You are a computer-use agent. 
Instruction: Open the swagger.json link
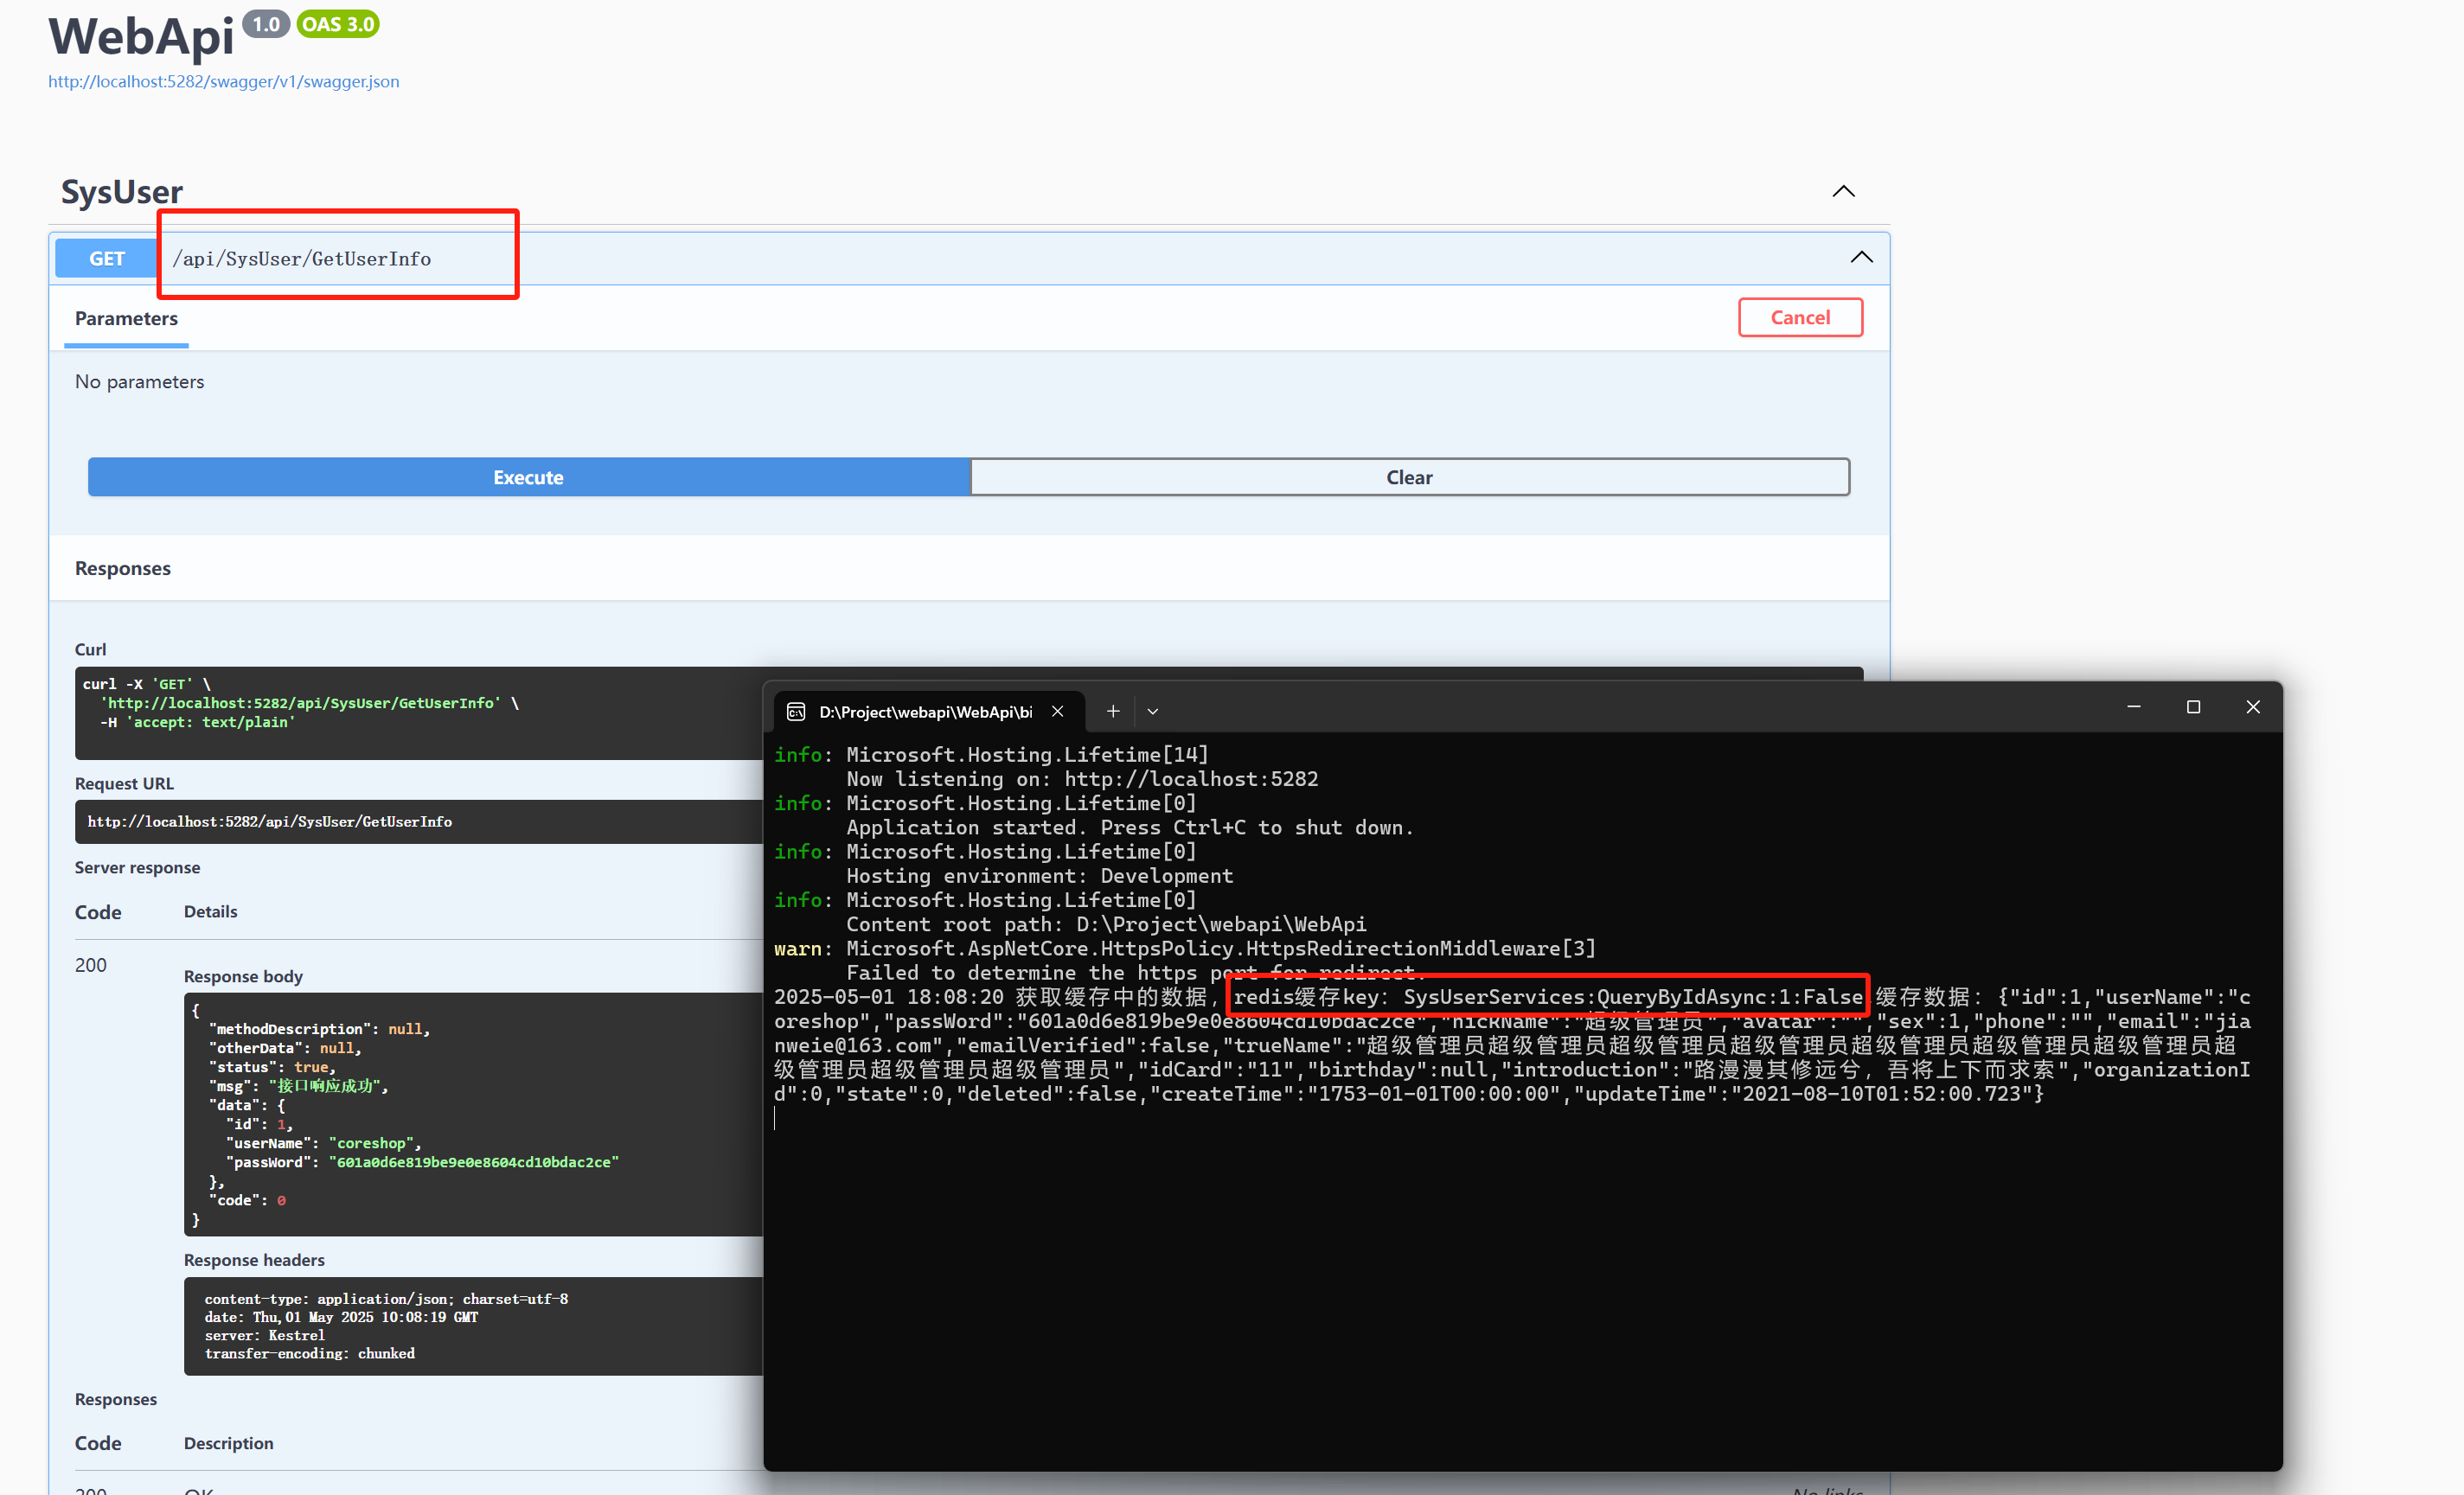223,81
